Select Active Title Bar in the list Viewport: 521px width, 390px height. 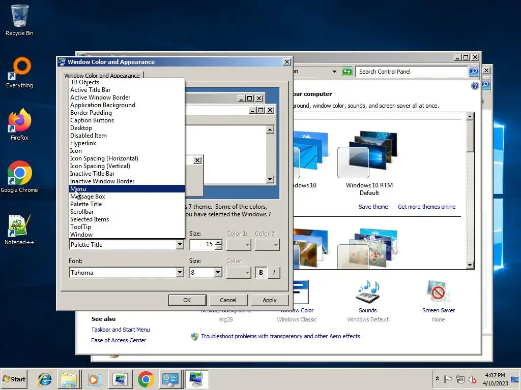(127, 90)
